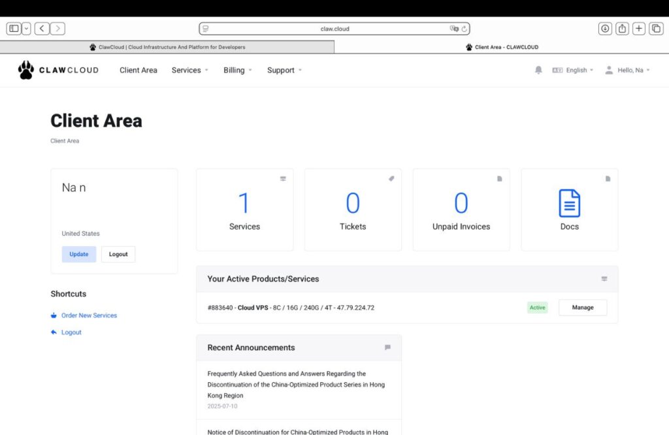Open the Hello, Na account dropdown
This screenshot has width=669, height=435.
(628, 70)
